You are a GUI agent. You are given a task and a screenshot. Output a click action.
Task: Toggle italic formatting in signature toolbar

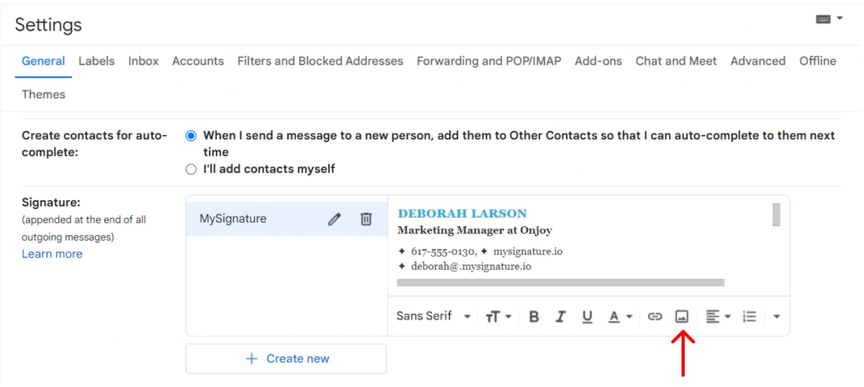(x=560, y=317)
